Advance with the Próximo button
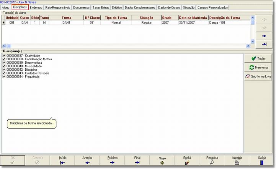Image resolution: width=276 pixels, height=169 pixels. point(112,160)
